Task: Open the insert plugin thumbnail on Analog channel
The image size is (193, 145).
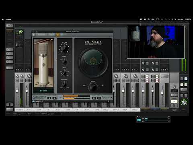Action: point(19,44)
